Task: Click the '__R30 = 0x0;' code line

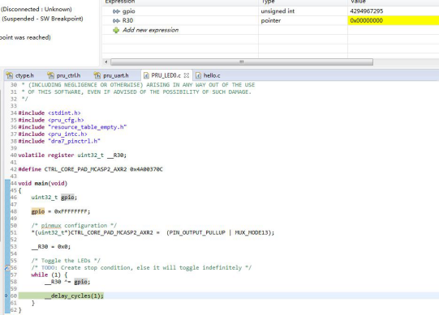Action: 51,247
